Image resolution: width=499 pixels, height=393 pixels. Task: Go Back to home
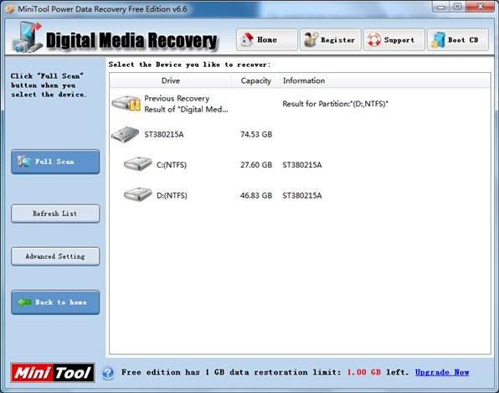click(x=55, y=303)
